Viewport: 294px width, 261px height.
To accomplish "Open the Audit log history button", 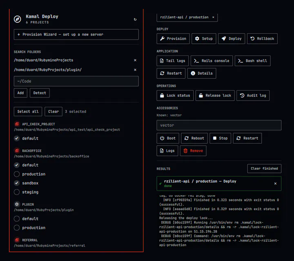I will pyautogui.click(x=253, y=95).
